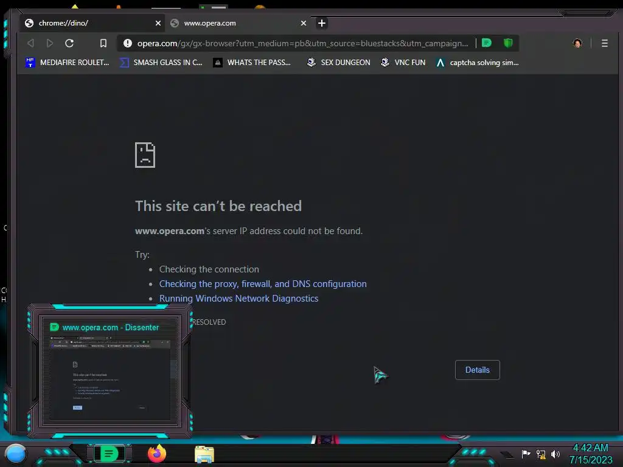623x467 pixels.
Task: Close the www.opera.com tab
Action: point(304,23)
